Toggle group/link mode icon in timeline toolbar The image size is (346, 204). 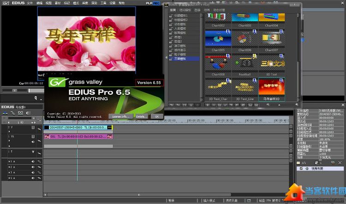pos(20,113)
